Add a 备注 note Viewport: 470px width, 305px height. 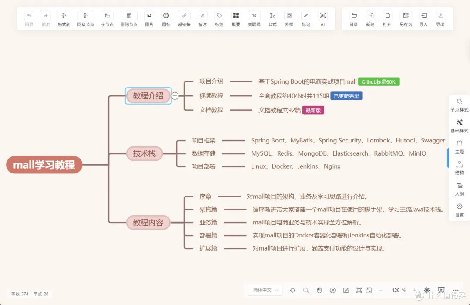202,16
